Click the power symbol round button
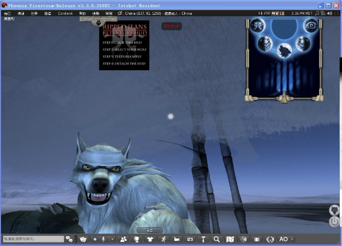Image resolution: width=342 pixels, height=246 pixels. [x=334, y=222]
